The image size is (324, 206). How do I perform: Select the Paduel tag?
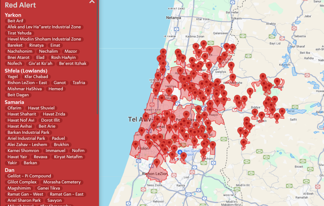point(58,138)
